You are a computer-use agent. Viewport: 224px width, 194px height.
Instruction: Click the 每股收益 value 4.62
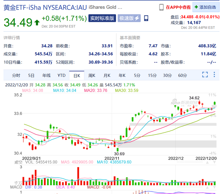click(x=153, y=54)
